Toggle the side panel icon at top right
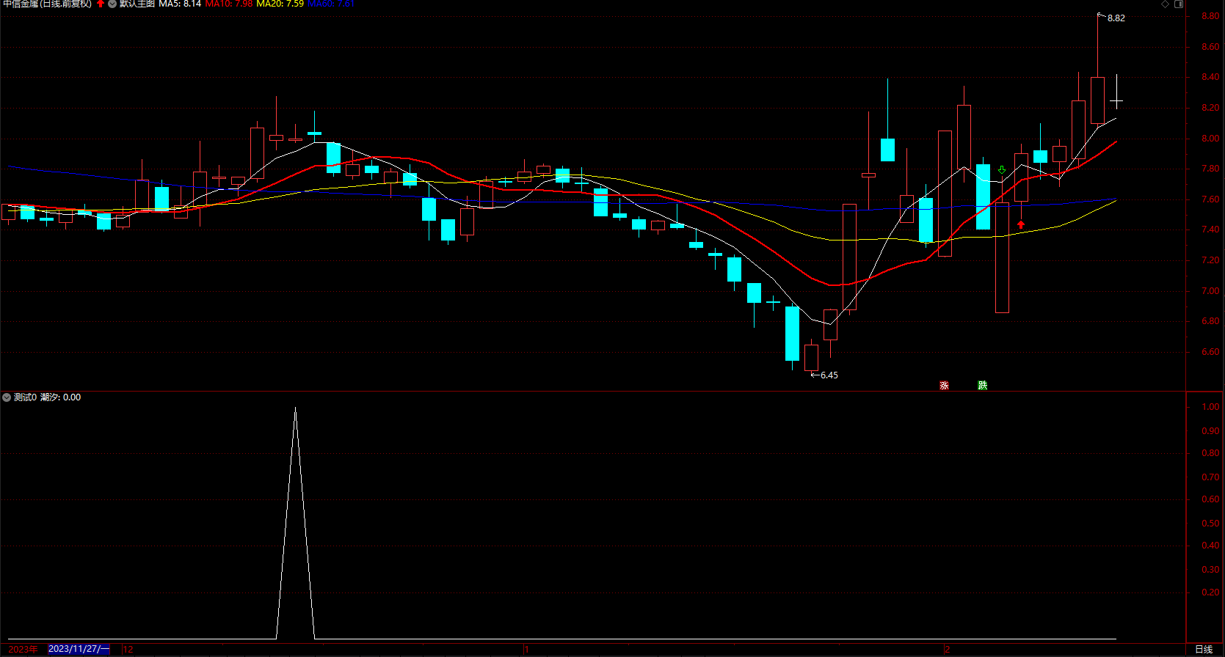Viewport: 1225px width, 657px height. (1179, 4)
